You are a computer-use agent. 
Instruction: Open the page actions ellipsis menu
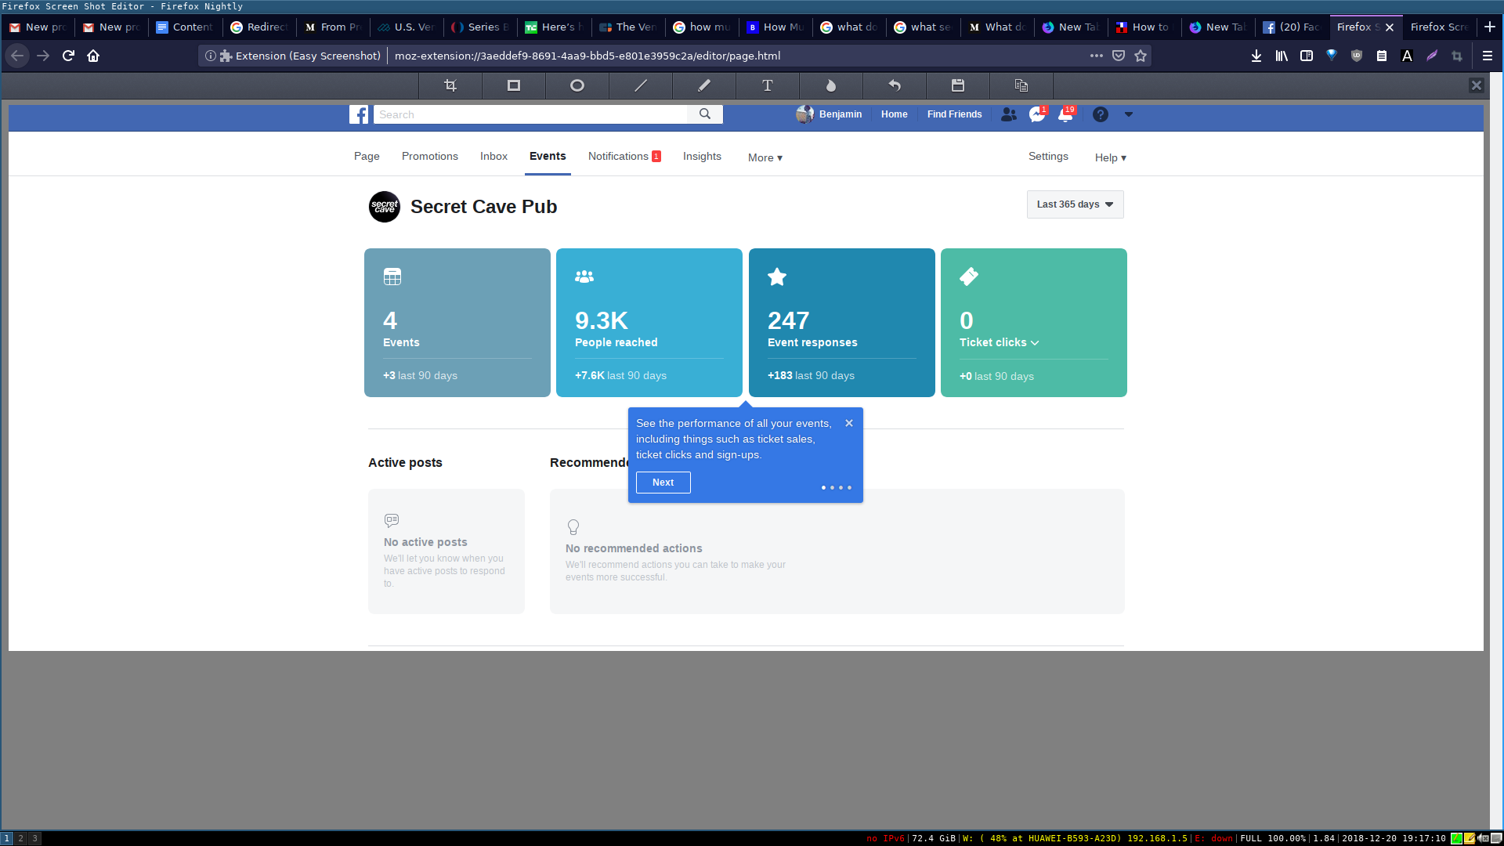point(1097,56)
